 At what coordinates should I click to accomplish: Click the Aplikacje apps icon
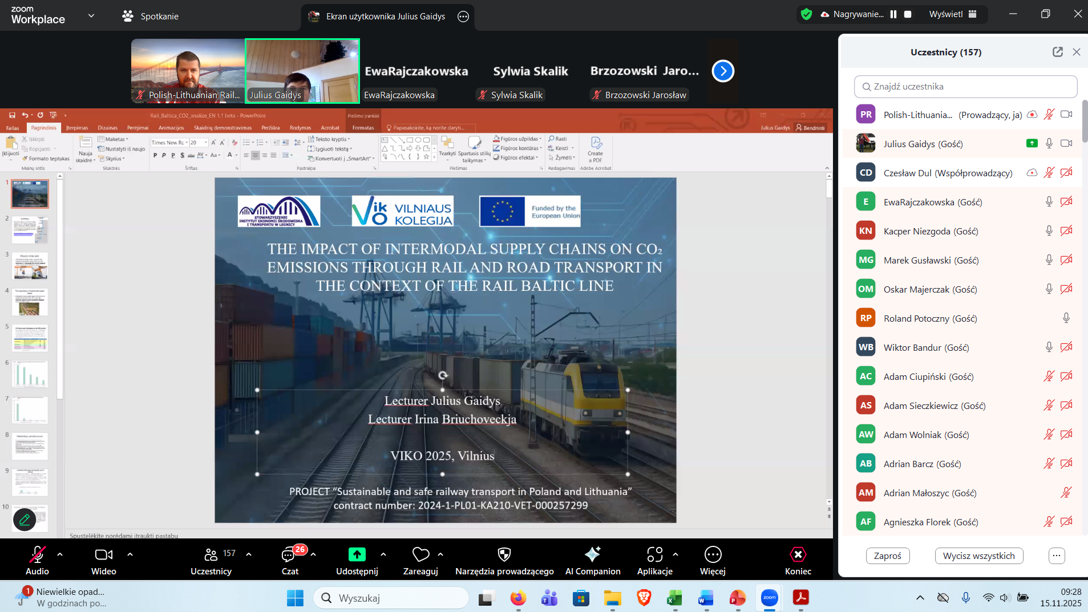tap(654, 554)
